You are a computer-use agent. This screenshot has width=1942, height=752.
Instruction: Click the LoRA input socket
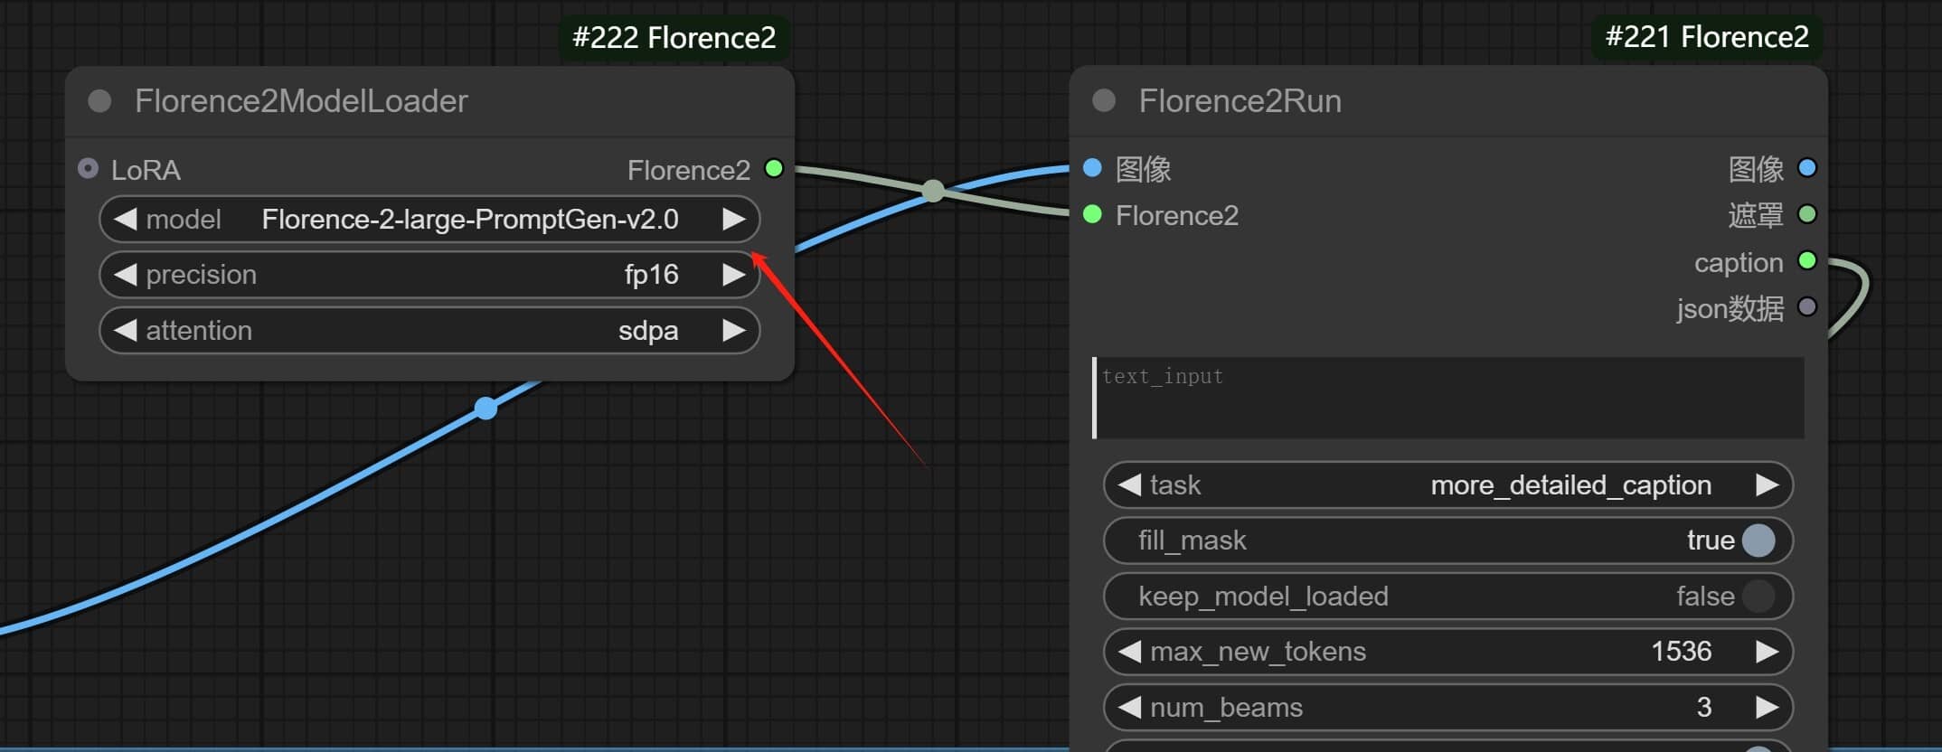coord(88,169)
